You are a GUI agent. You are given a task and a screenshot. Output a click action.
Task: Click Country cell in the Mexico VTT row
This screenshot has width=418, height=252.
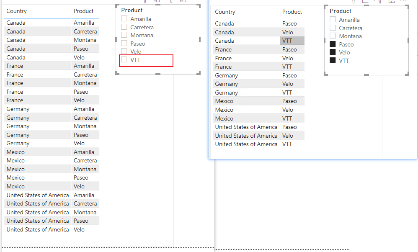[x=246, y=118]
